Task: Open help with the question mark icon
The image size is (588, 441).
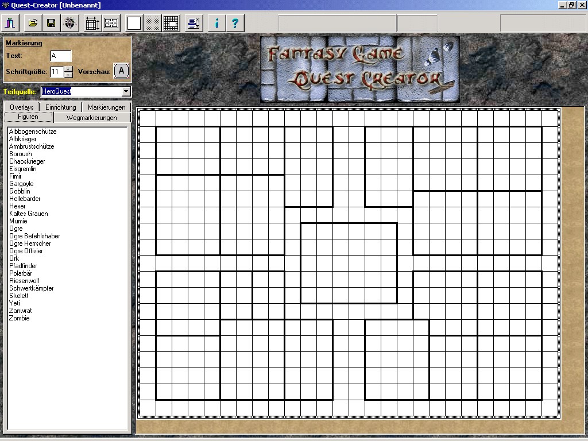Action: coord(235,23)
